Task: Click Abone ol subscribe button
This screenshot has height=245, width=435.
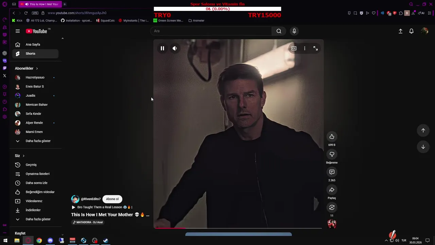Action: (112, 199)
